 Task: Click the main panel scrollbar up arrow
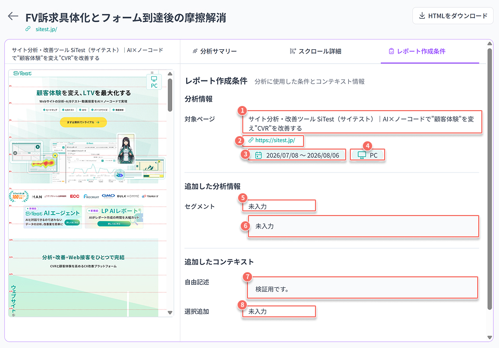click(490, 44)
